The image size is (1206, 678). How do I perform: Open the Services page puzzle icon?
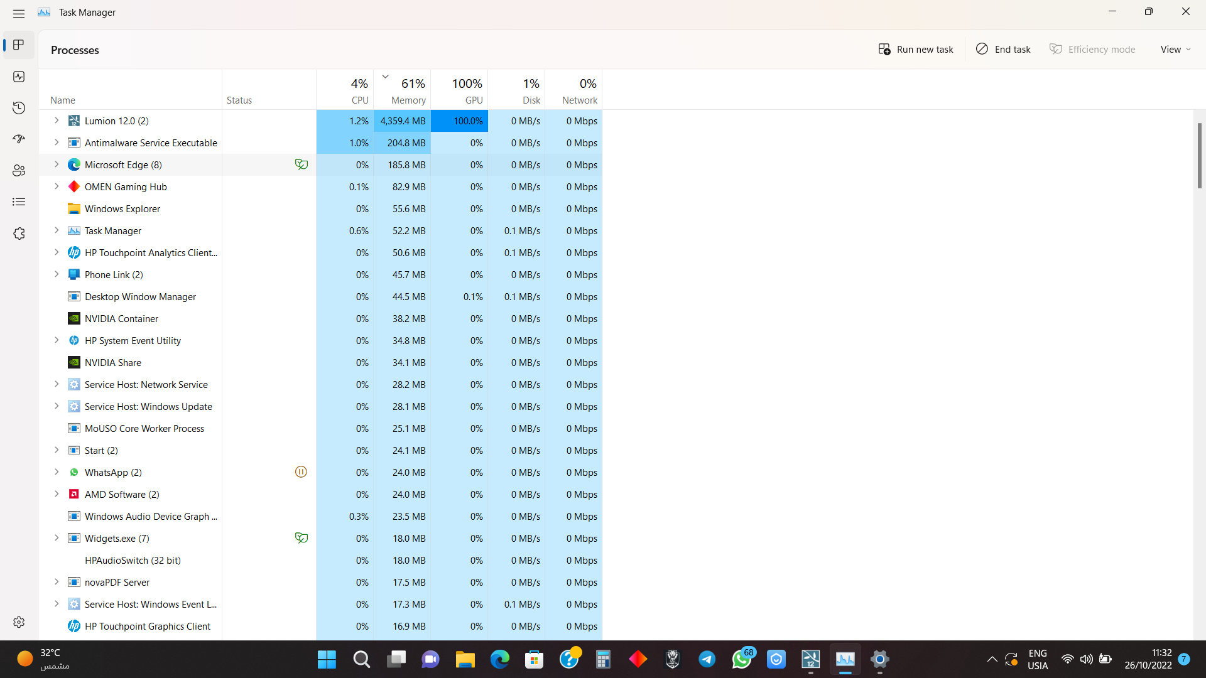point(19,234)
